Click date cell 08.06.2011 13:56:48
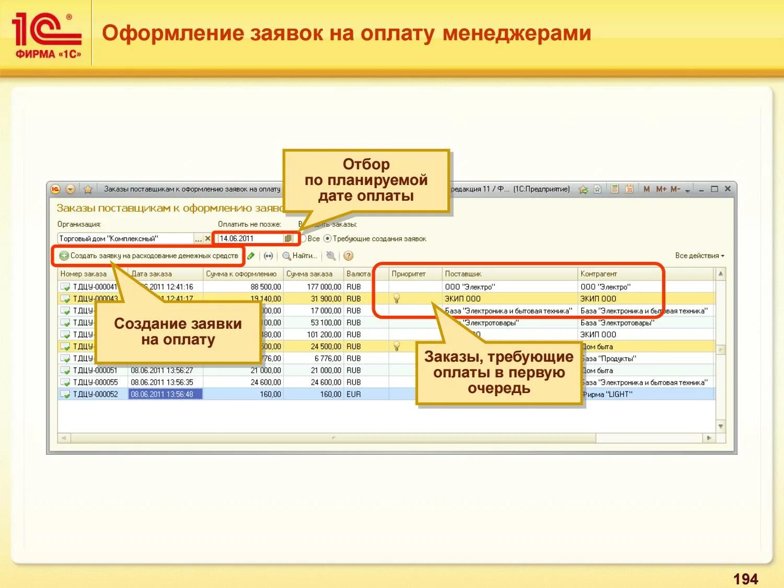784x588 pixels. click(x=165, y=394)
